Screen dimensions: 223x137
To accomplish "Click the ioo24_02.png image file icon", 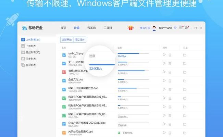I will coord(64,55).
